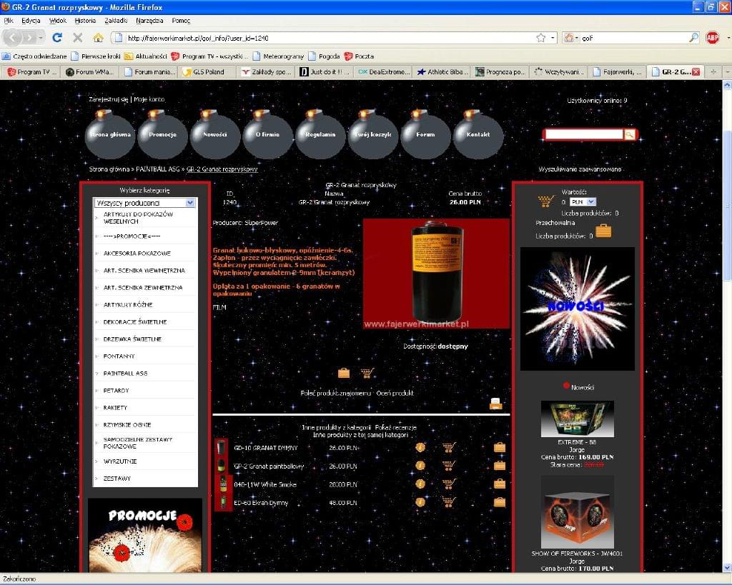Click the Pokaż recenzje link

[395, 427]
